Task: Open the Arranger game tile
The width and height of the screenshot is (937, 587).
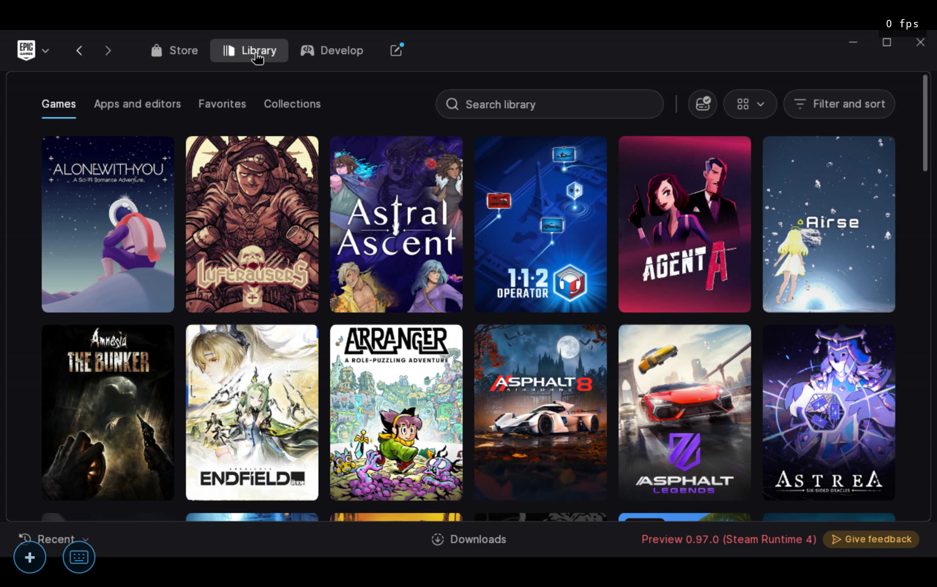Action: click(396, 412)
